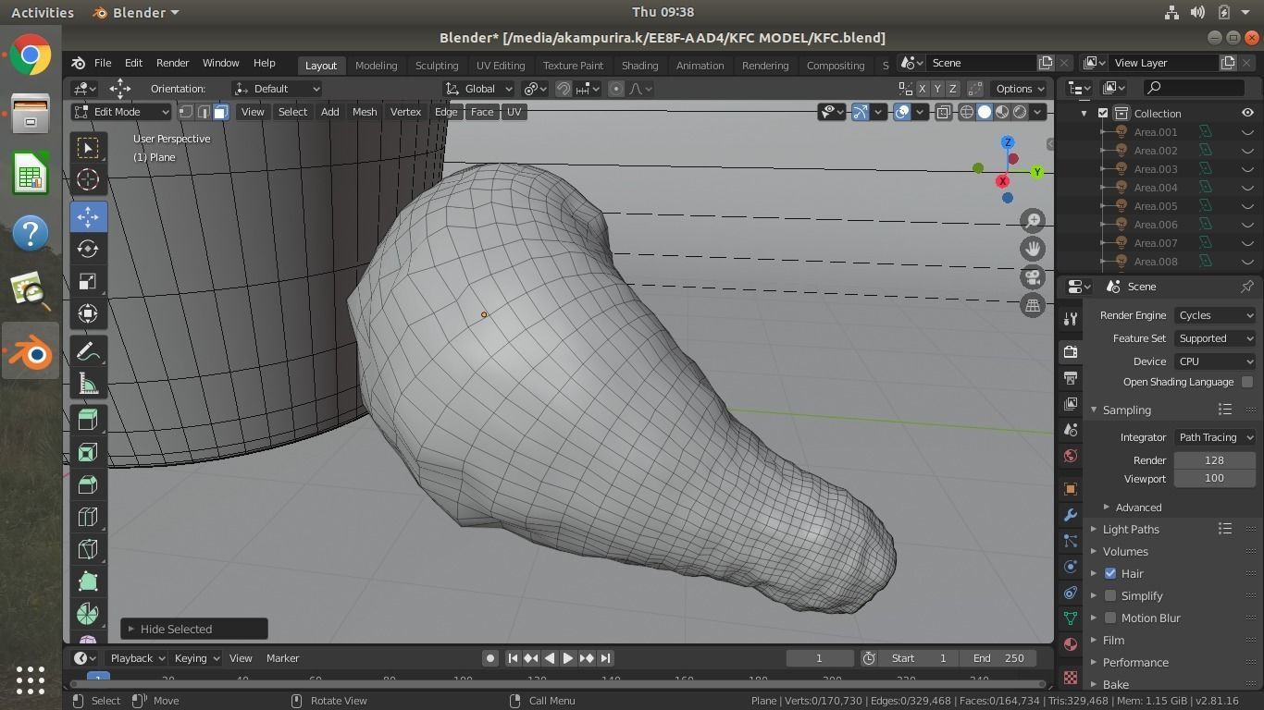
Task: Open the Orientation Default dropdown
Action: (x=277, y=89)
